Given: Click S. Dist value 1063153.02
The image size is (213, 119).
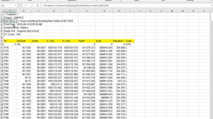Looking at the screenshot, I should pyautogui.click(x=54, y=108).
